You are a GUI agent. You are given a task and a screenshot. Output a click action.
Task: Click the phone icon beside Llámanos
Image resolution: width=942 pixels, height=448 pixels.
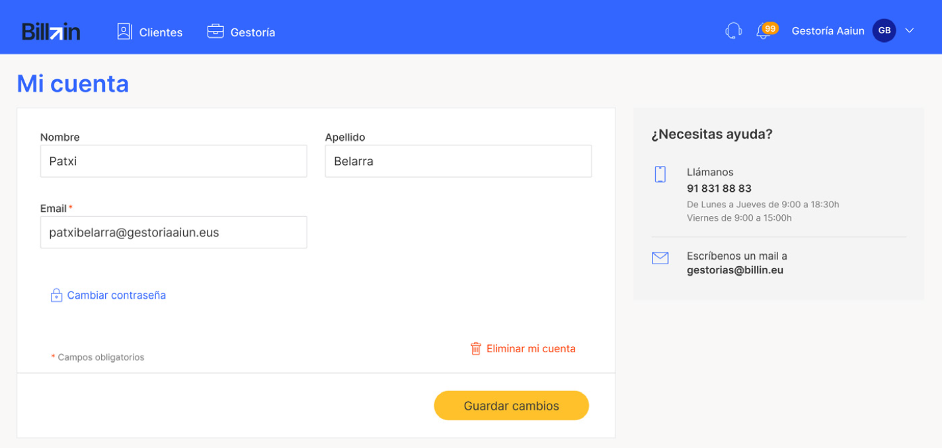click(x=660, y=174)
